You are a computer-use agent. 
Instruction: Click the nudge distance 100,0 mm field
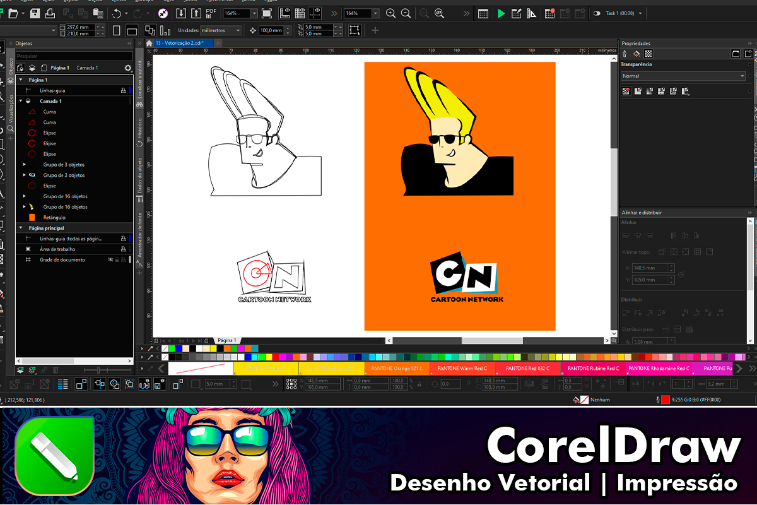coord(273,30)
